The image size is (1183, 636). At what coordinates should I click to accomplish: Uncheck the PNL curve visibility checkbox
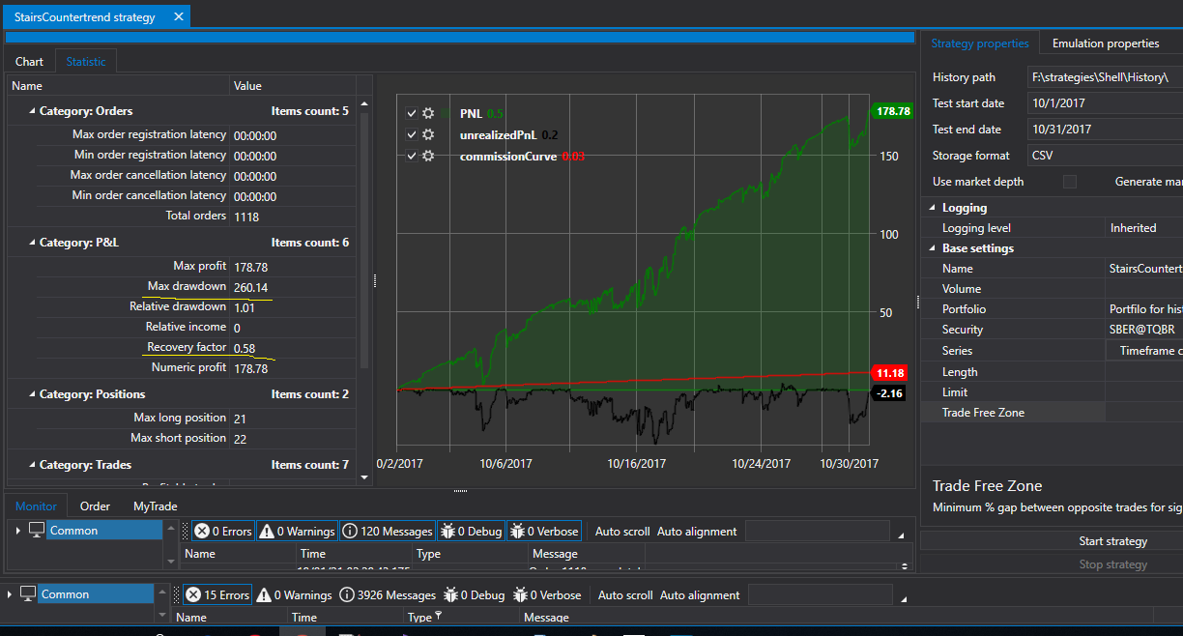(x=411, y=113)
